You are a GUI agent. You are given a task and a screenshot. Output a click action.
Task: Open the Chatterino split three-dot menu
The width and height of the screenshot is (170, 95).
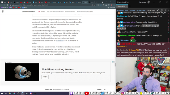tap(165, 10)
